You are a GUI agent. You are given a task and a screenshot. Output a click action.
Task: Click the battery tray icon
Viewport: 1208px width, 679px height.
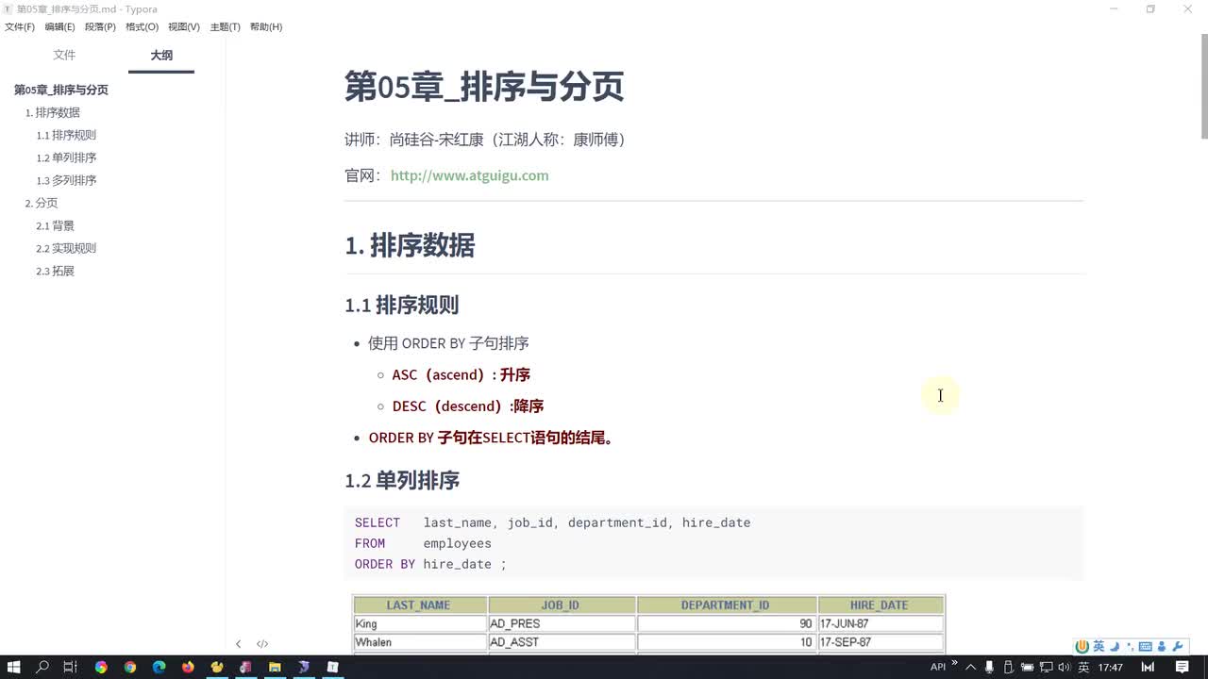(x=1027, y=668)
